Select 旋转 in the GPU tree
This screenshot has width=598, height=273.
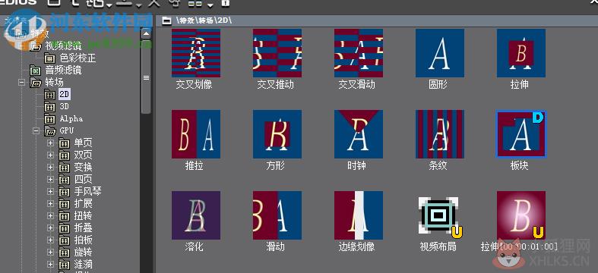(83, 252)
